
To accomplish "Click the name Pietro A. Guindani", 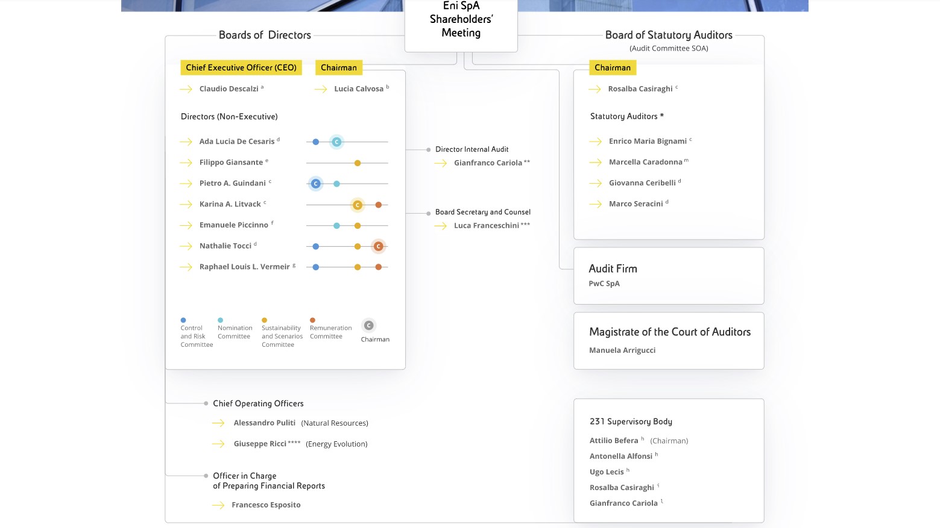I will click(x=233, y=184).
